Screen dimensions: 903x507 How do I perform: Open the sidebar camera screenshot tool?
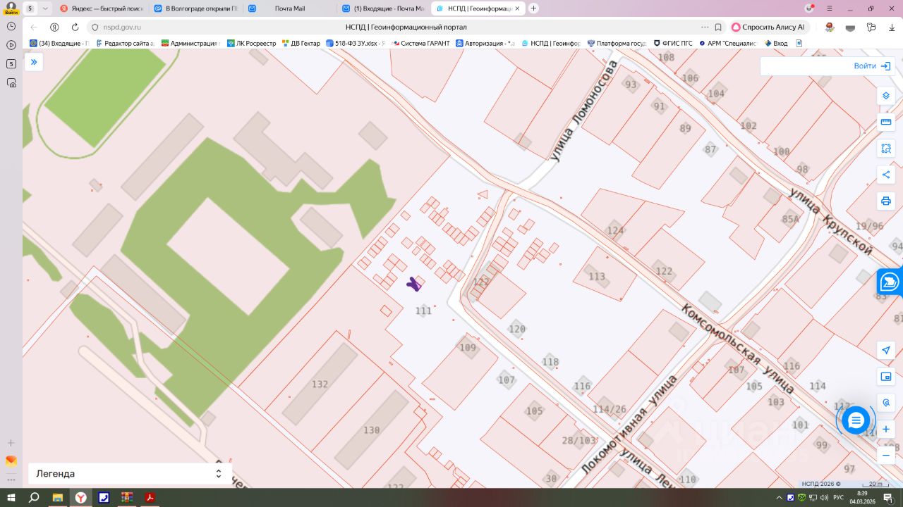(11, 83)
